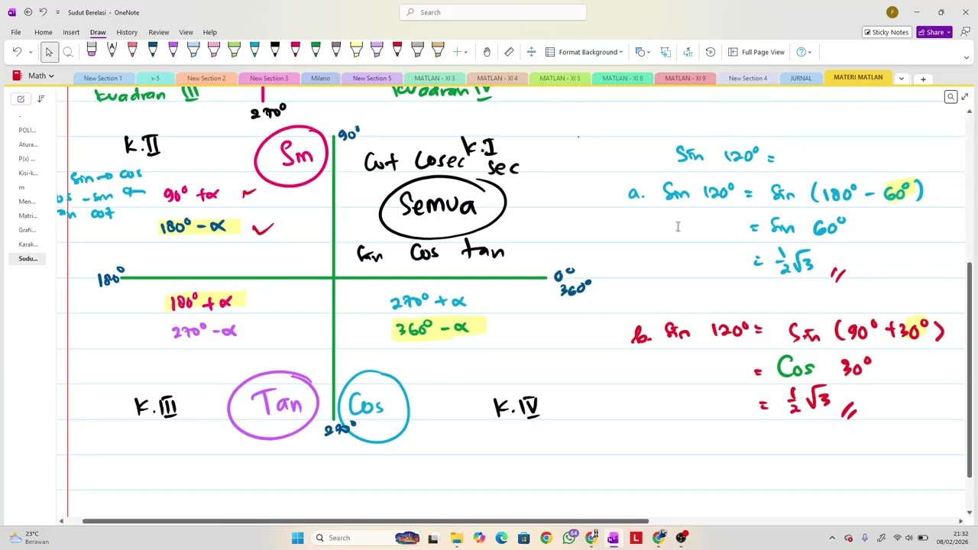The height and width of the screenshot is (550, 978).
Task: Open the Ink to Shape tool
Action: coord(665,52)
